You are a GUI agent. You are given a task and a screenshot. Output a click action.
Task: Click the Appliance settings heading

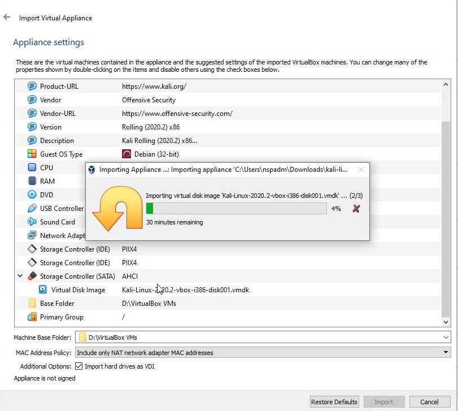coord(49,42)
